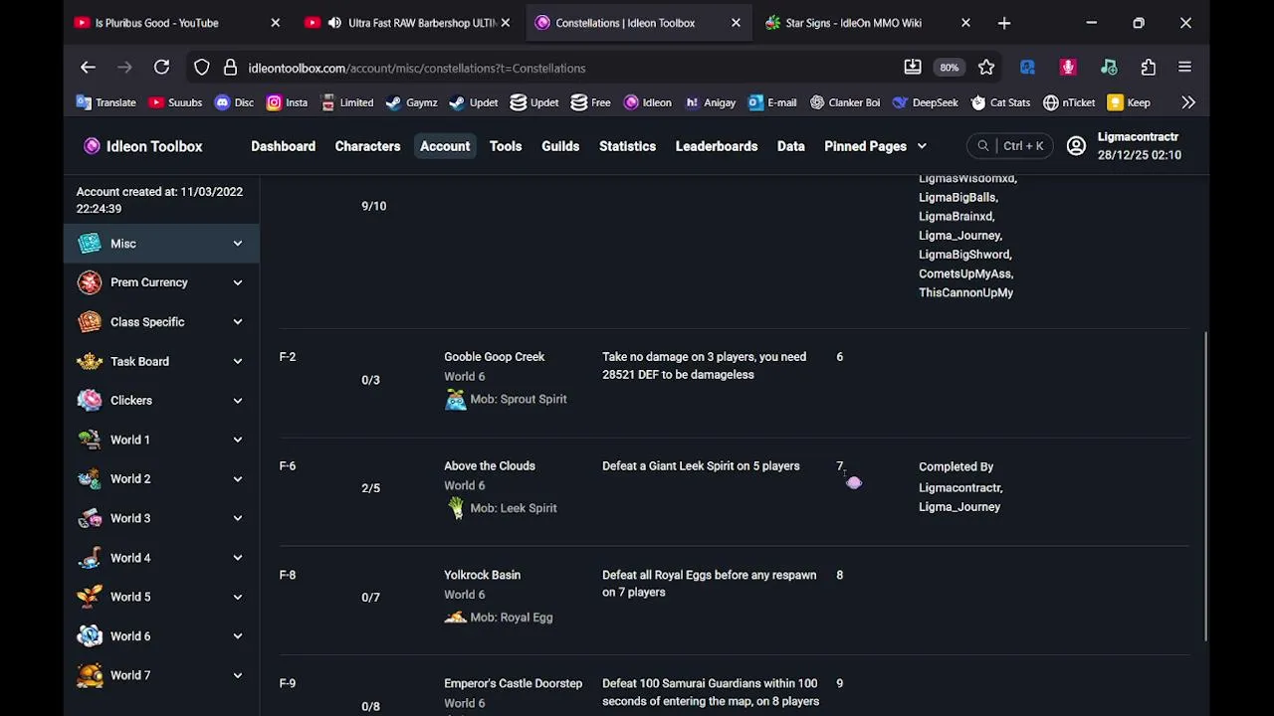The width and height of the screenshot is (1274, 716).
Task: Expand the Misc sidebar section
Action: (238, 244)
